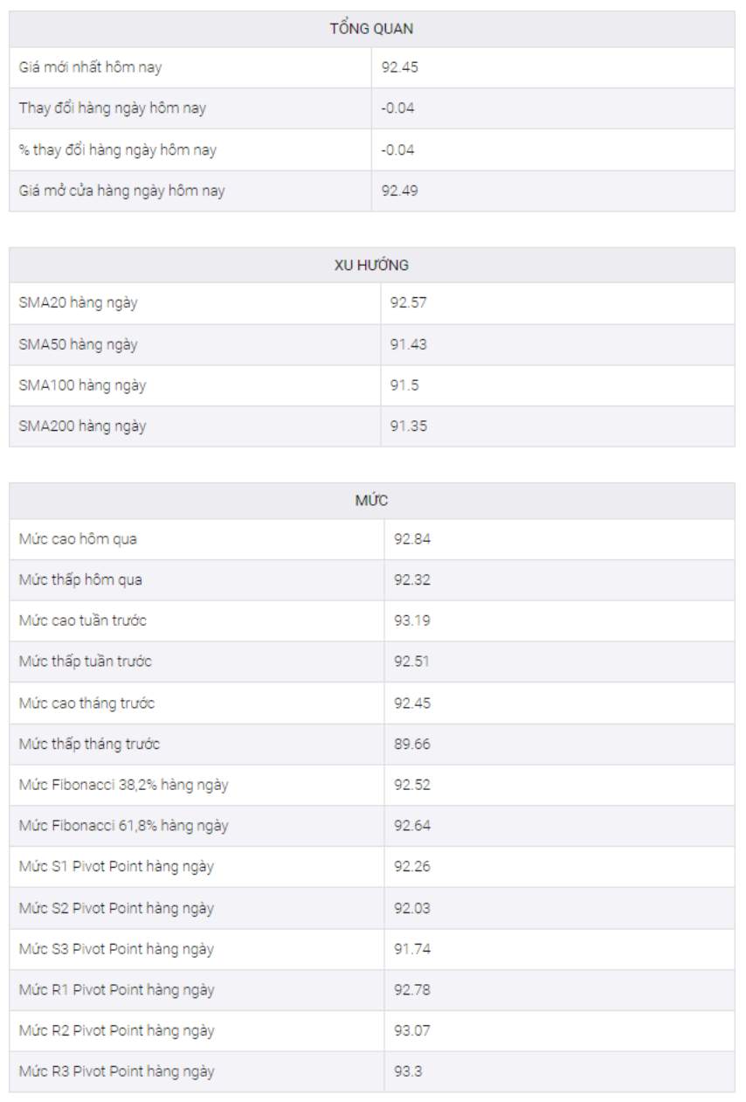Click the TỔNG QUAN table header

point(371,29)
